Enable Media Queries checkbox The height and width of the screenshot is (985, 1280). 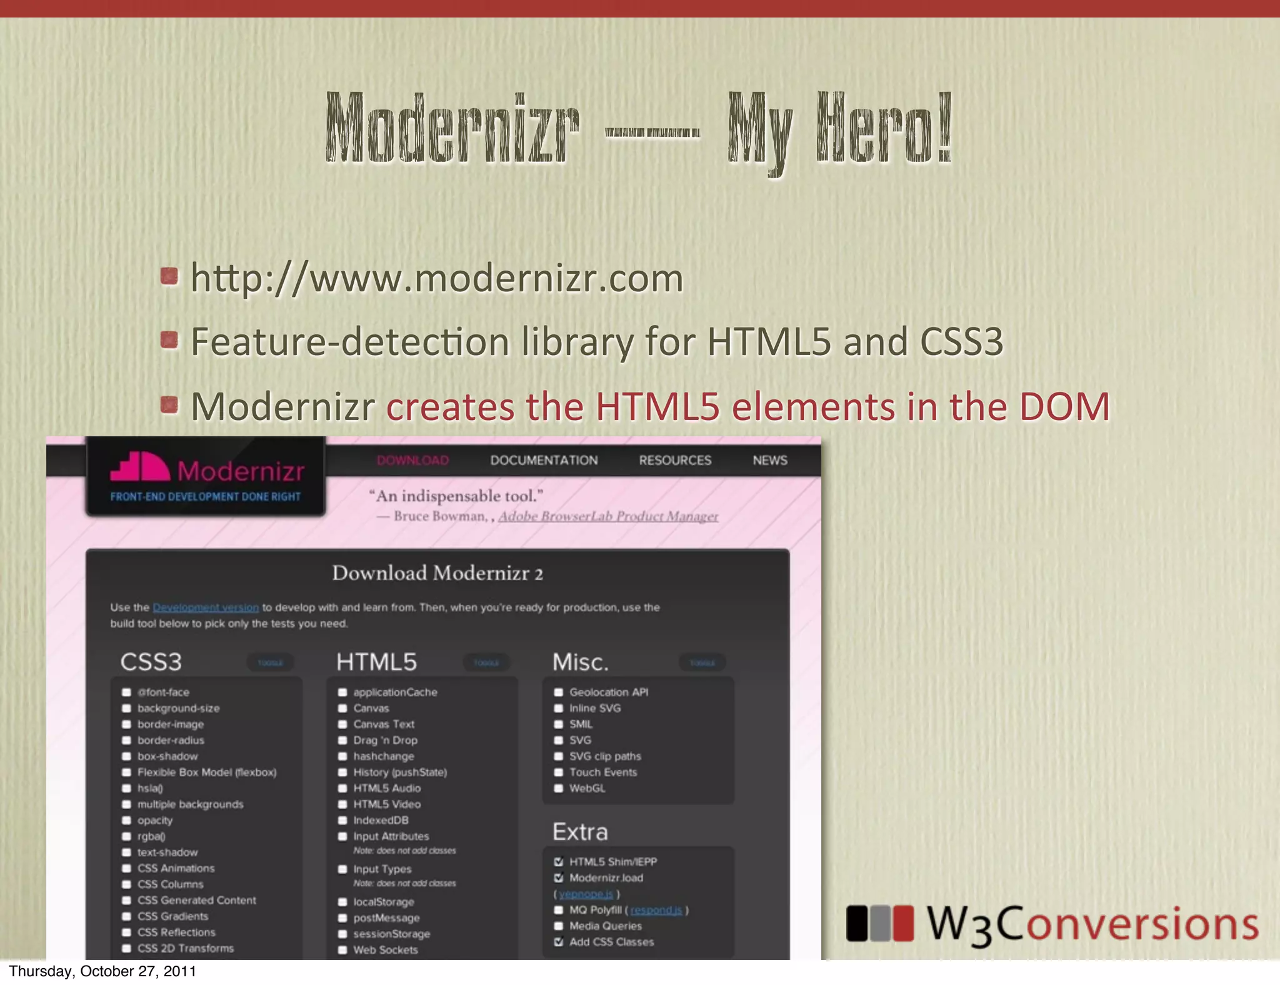[x=559, y=926]
